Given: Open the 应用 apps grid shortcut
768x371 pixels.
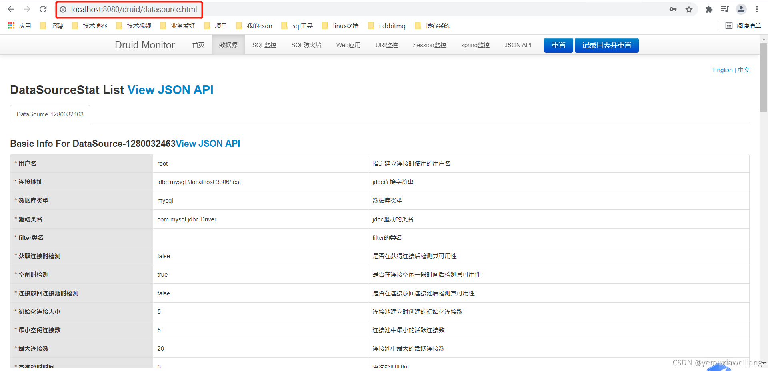Looking at the screenshot, I should tap(19, 26).
